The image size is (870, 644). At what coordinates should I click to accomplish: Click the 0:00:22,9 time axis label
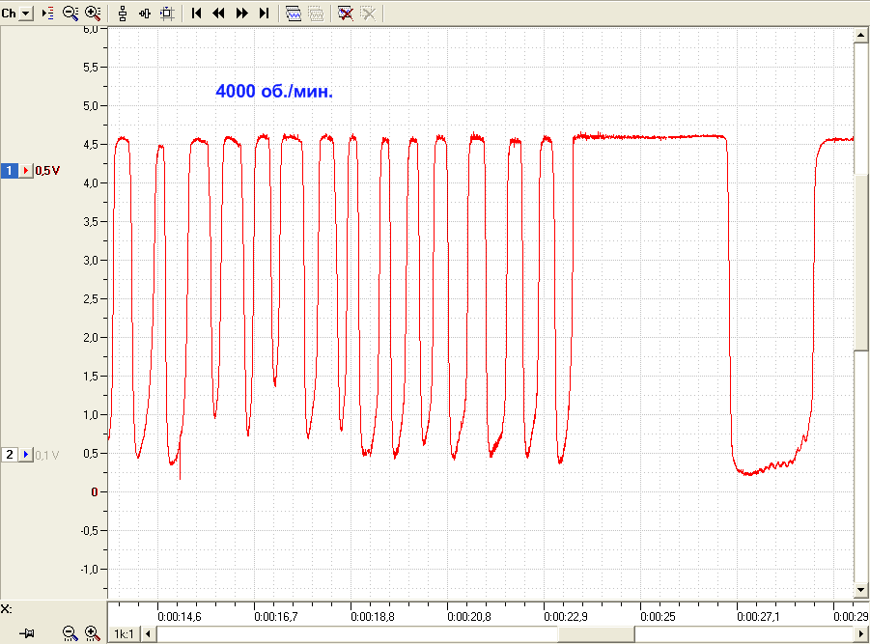coord(566,617)
